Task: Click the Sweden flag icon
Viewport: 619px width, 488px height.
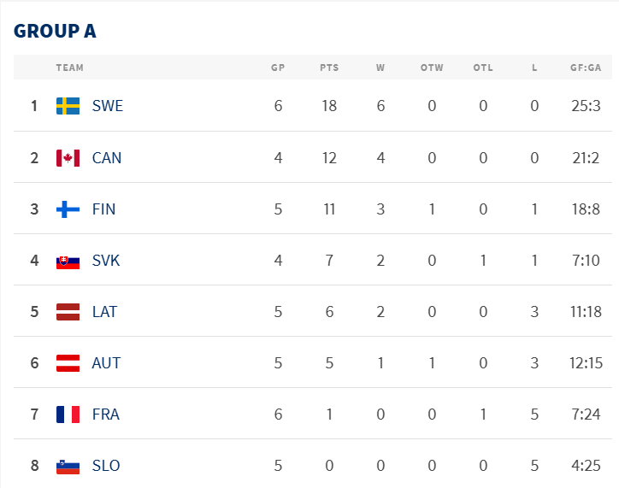Action: [x=68, y=106]
